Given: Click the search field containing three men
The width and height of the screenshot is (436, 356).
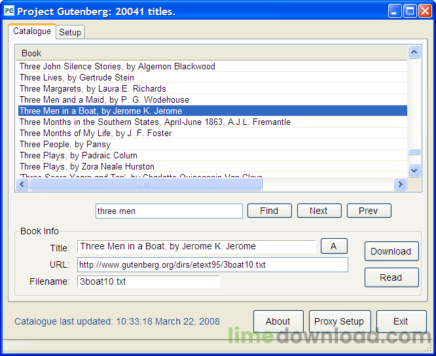Looking at the screenshot, I should coord(169,211).
